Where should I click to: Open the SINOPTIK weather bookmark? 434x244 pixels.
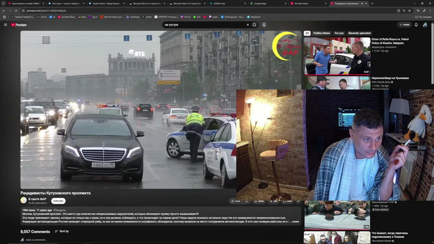(166, 17)
